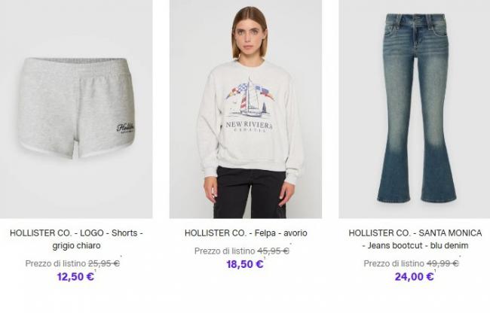Screen dimensions: 490x313
Task: Click the HOLLISTER CO. LOGO Shorts title
Action: click(x=76, y=239)
